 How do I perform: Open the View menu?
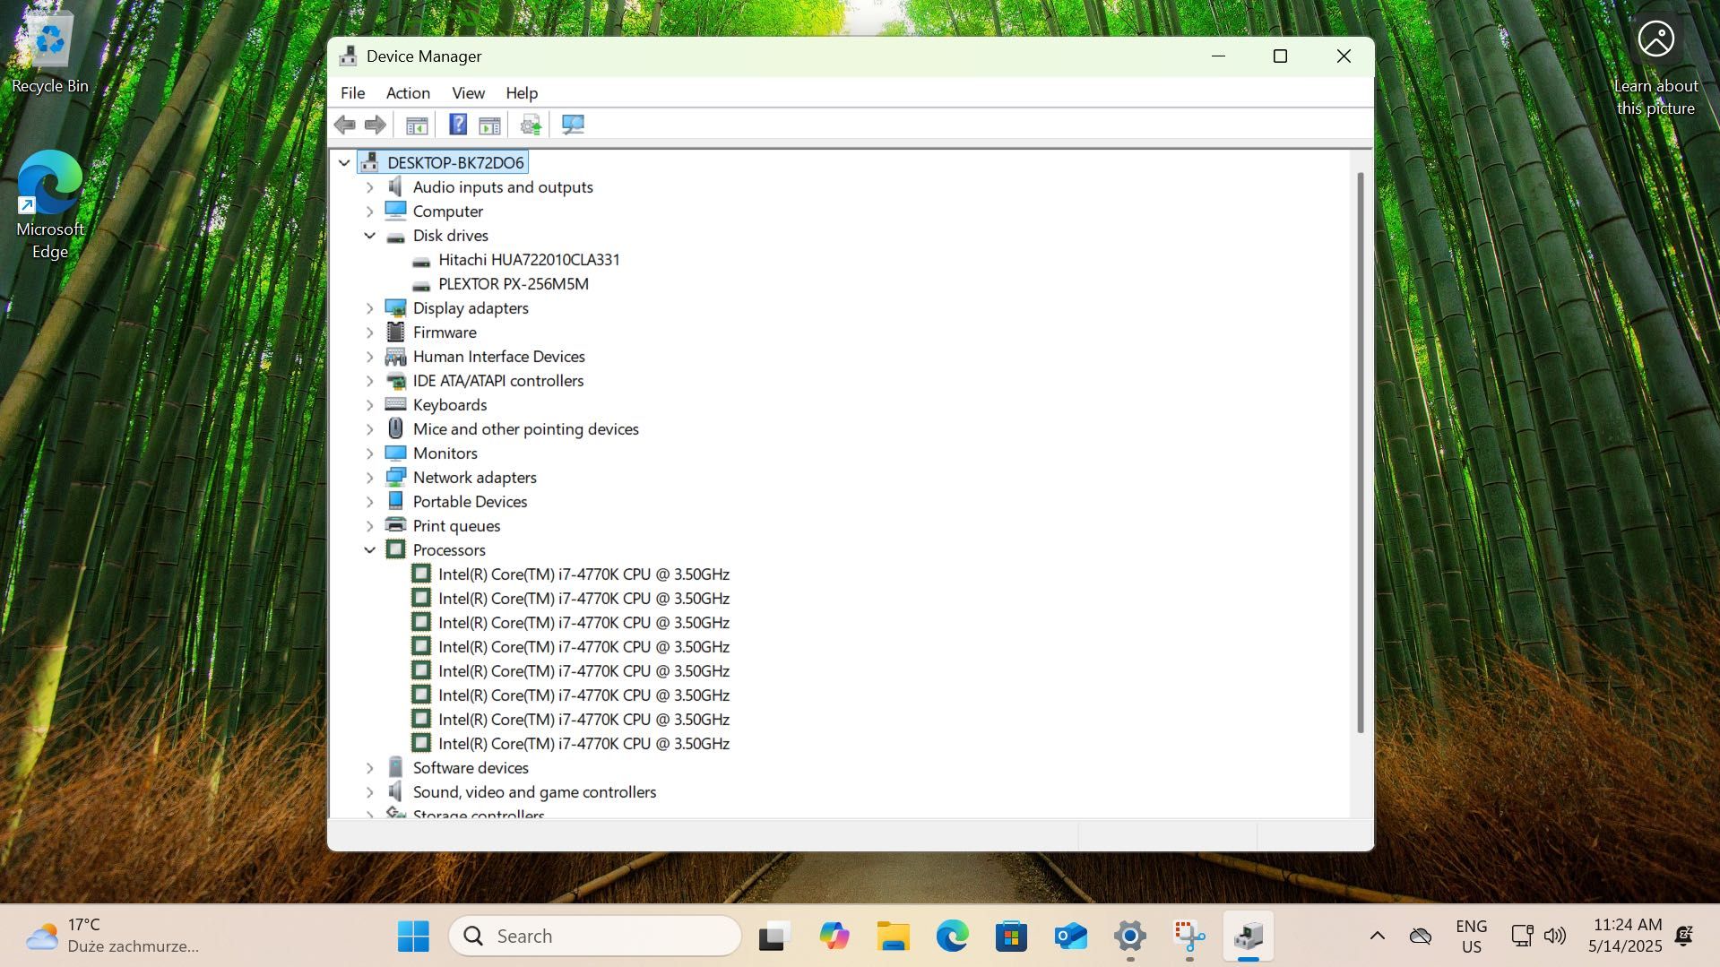pyautogui.click(x=468, y=93)
